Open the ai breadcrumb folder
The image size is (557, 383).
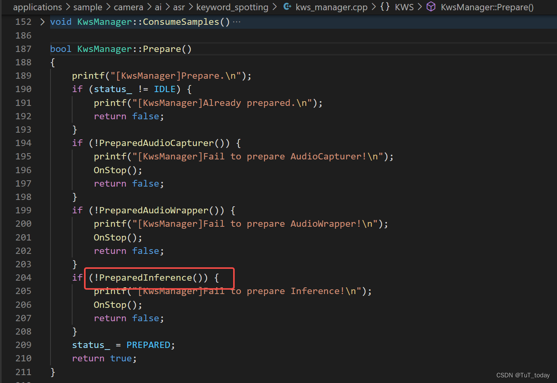(158, 7)
